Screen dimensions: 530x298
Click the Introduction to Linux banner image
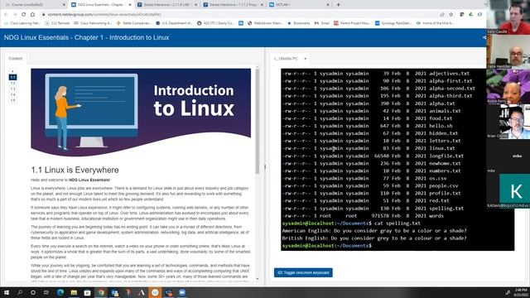[x=141, y=113]
